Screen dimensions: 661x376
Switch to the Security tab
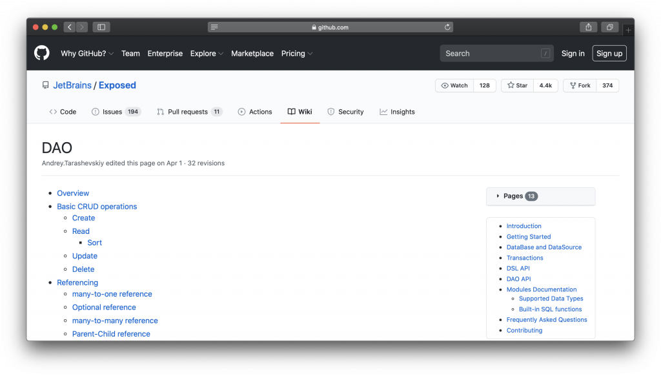coord(345,112)
